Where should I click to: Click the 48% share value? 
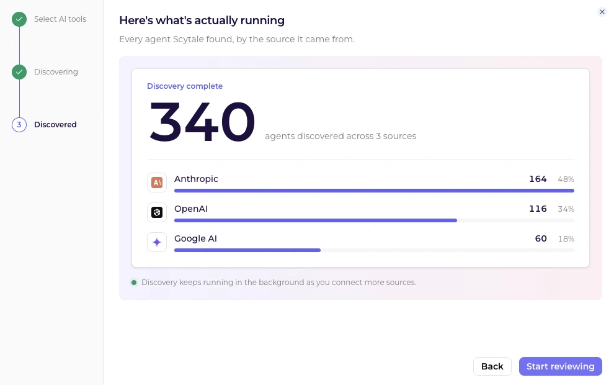(566, 179)
